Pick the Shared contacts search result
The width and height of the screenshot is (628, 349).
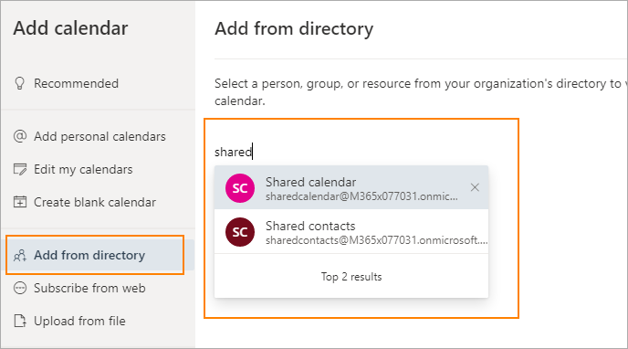[351, 231]
